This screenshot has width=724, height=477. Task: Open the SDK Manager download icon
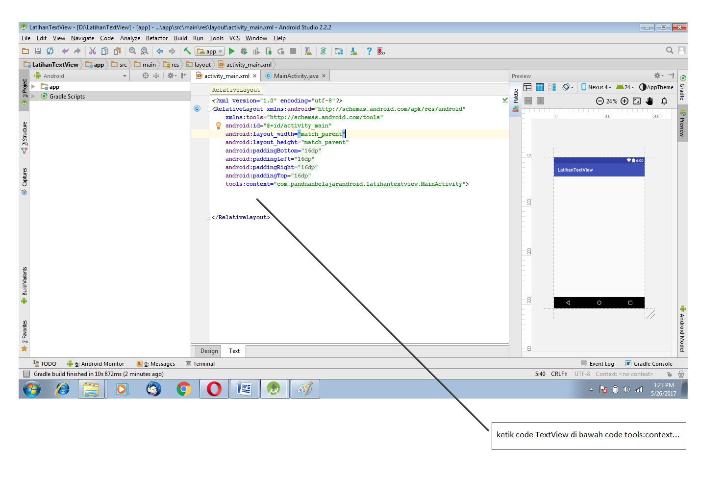tap(354, 51)
